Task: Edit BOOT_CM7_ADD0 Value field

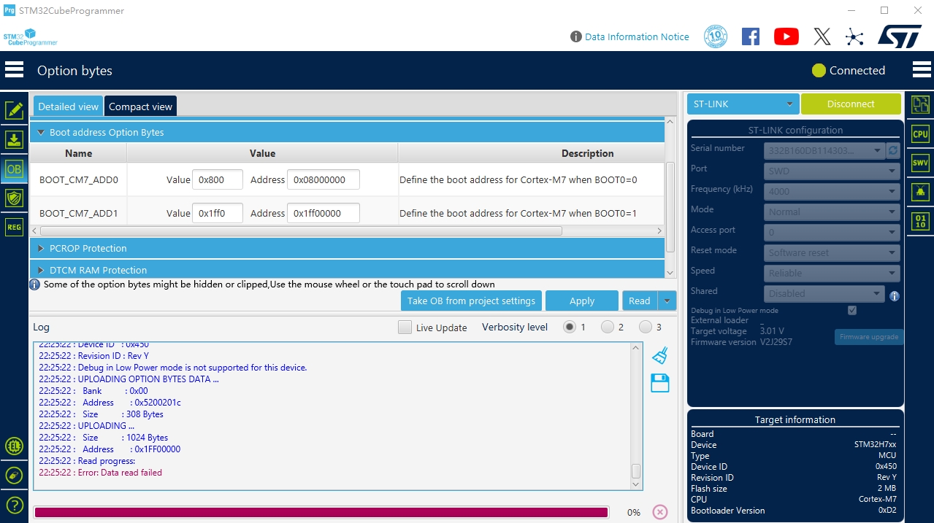Action: click(218, 179)
